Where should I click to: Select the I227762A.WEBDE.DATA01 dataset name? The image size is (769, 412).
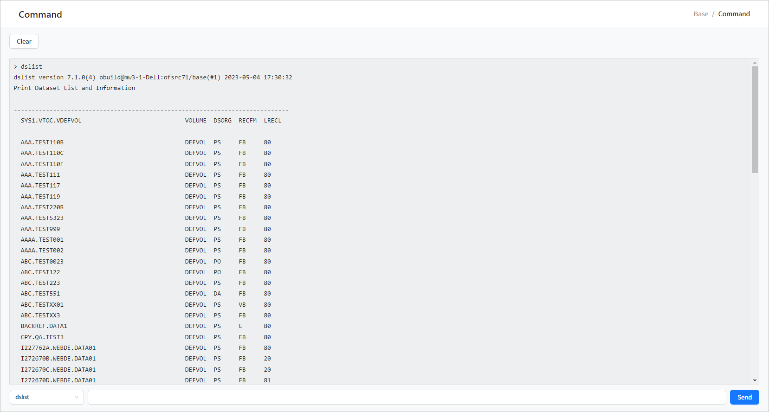(58, 348)
